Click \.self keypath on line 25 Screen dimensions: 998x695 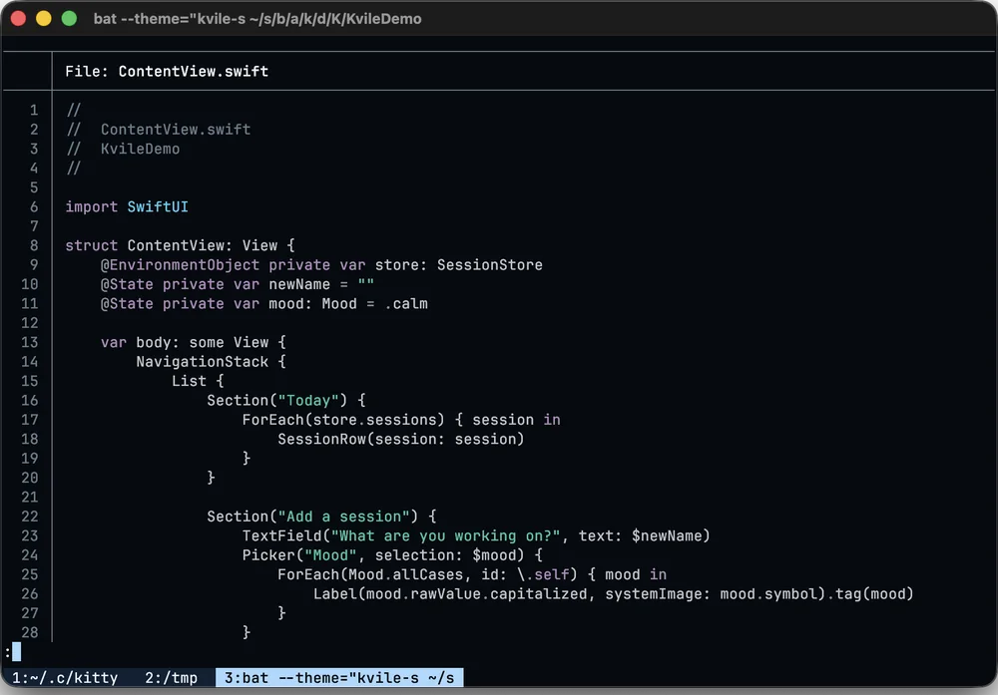tap(543, 574)
